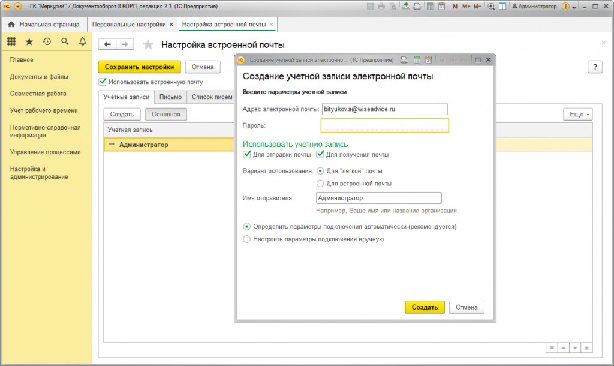Open the sections menu grid icon
Screen dimensions: 614x366
pyautogui.click(x=11, y=41)
